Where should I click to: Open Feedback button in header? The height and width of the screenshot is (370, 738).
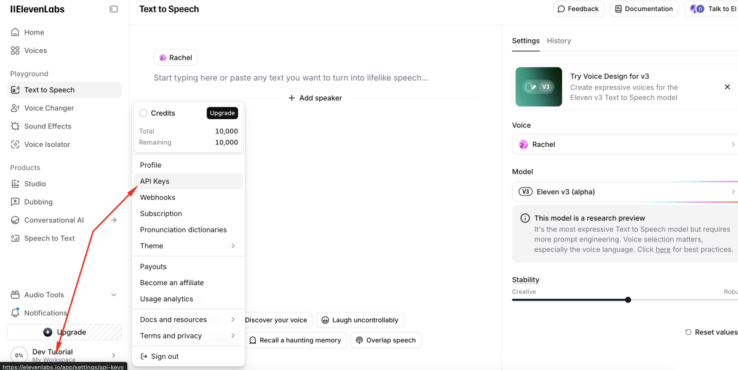(579, 9)
